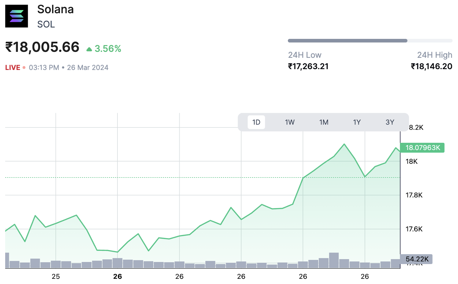The width and height of the screenshot is (458, 284).
Task: Switch chart to 1M range
Action: click(x=324, y=122)
